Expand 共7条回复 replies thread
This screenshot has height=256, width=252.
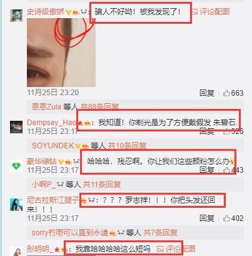pos(161,232)
